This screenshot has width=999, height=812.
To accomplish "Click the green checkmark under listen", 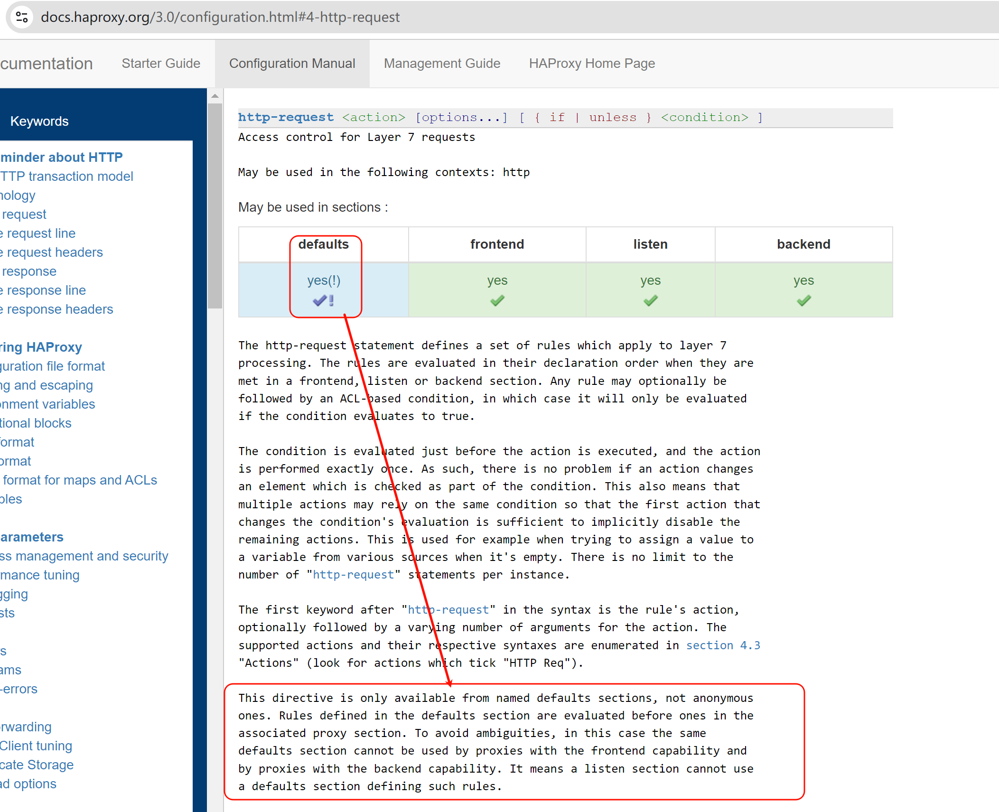I will 650,301.
